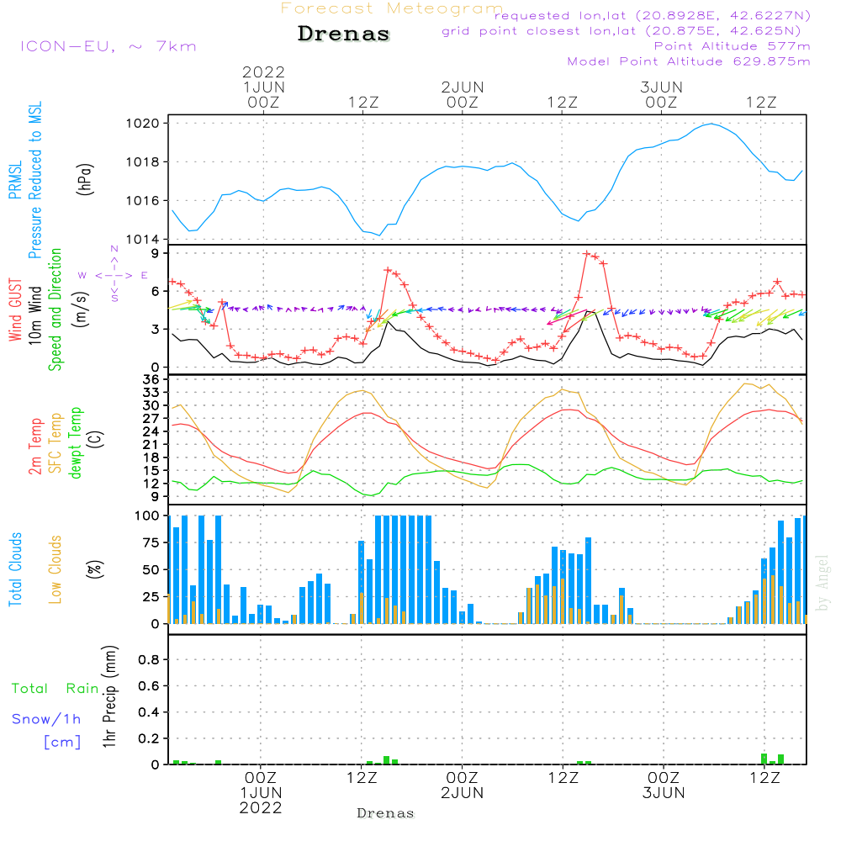Click the by Angel watermark
The image size is (841, 841).
(x=822, y=582)
